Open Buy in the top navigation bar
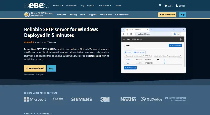This screenshot has height=115, width=210. [x=82, y=5]
